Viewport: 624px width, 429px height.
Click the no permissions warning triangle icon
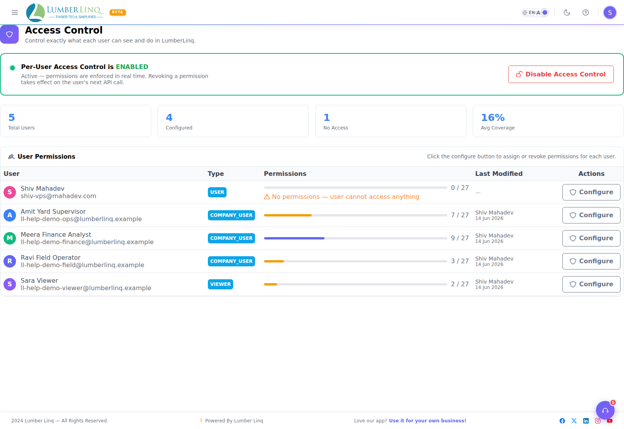[x=267, y=197]
